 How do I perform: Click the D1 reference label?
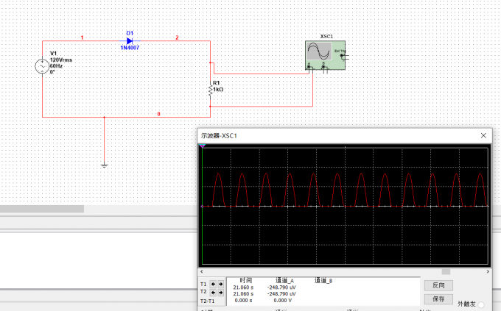[x=130, y=33]
